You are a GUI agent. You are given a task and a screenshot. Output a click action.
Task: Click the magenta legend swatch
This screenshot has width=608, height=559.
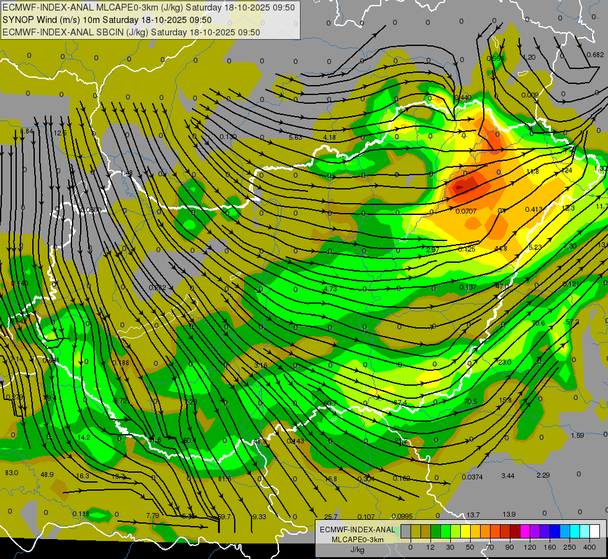pos(525,532)
